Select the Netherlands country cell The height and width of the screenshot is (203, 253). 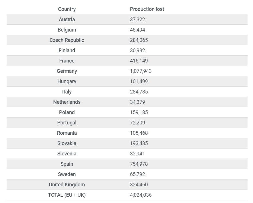click(67, 102)
